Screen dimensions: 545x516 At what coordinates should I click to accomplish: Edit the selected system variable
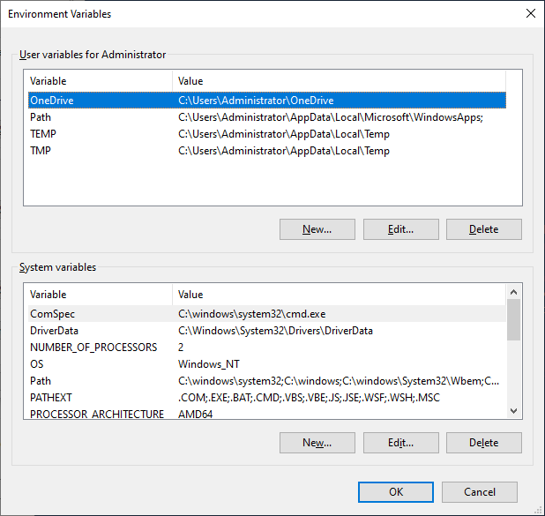click(x=400, y=443)
